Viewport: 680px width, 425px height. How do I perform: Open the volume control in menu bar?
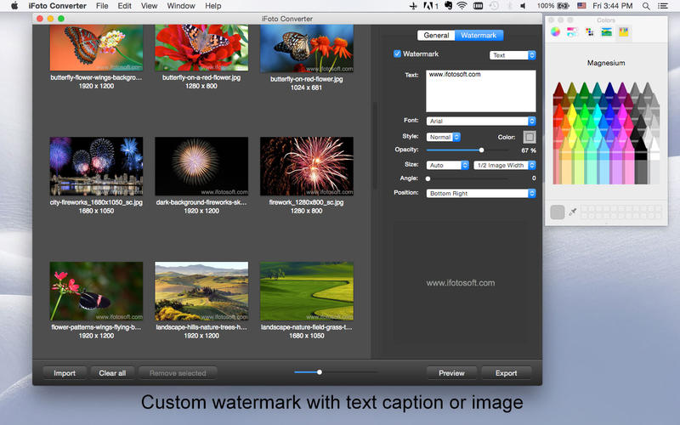tap(523, 6)
